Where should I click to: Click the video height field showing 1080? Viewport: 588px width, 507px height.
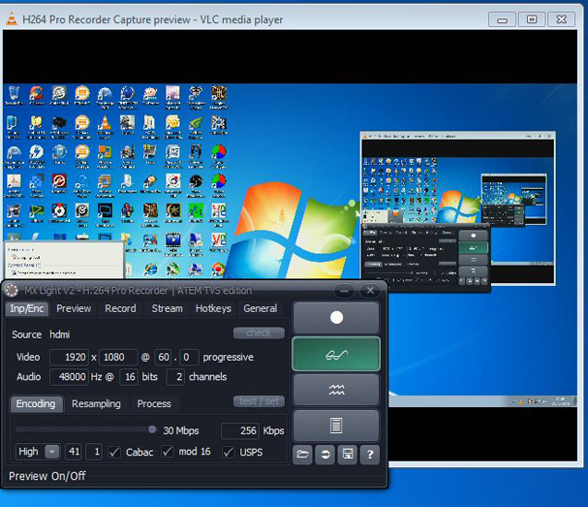[x=118, y=357]
